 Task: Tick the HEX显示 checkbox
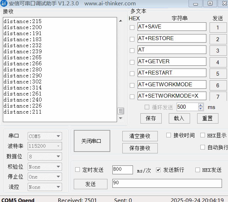202,135
